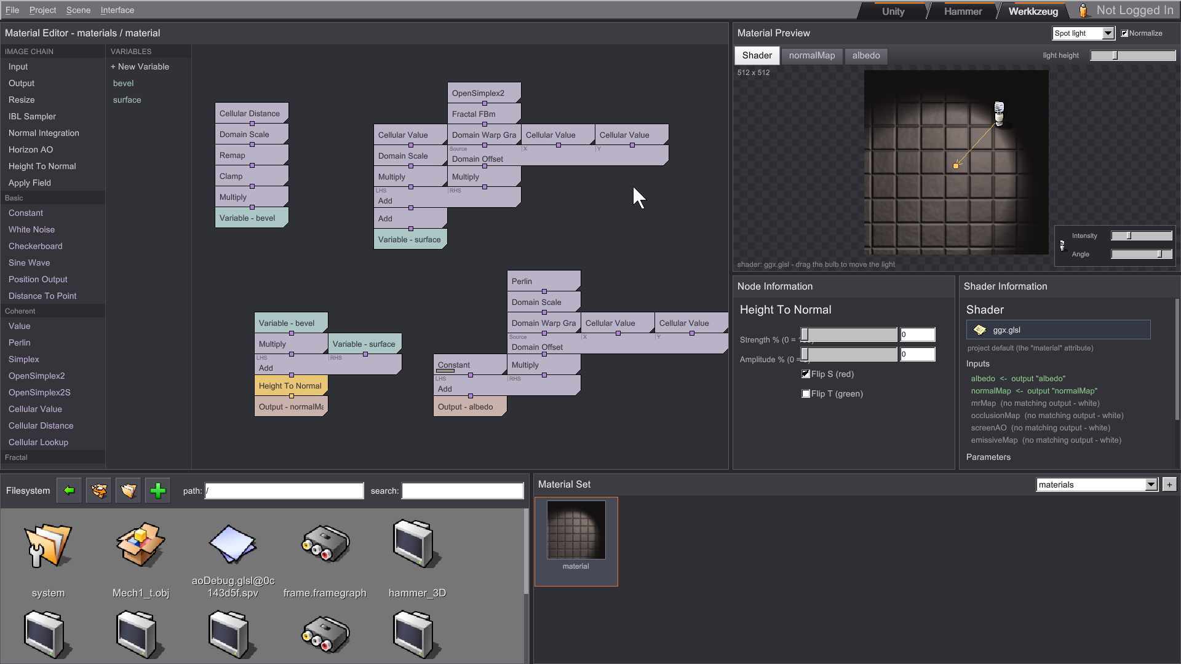Screen dimensions: 1181x664
Task: Select the Constant node in graph
Action: click(x=469, y=365)
